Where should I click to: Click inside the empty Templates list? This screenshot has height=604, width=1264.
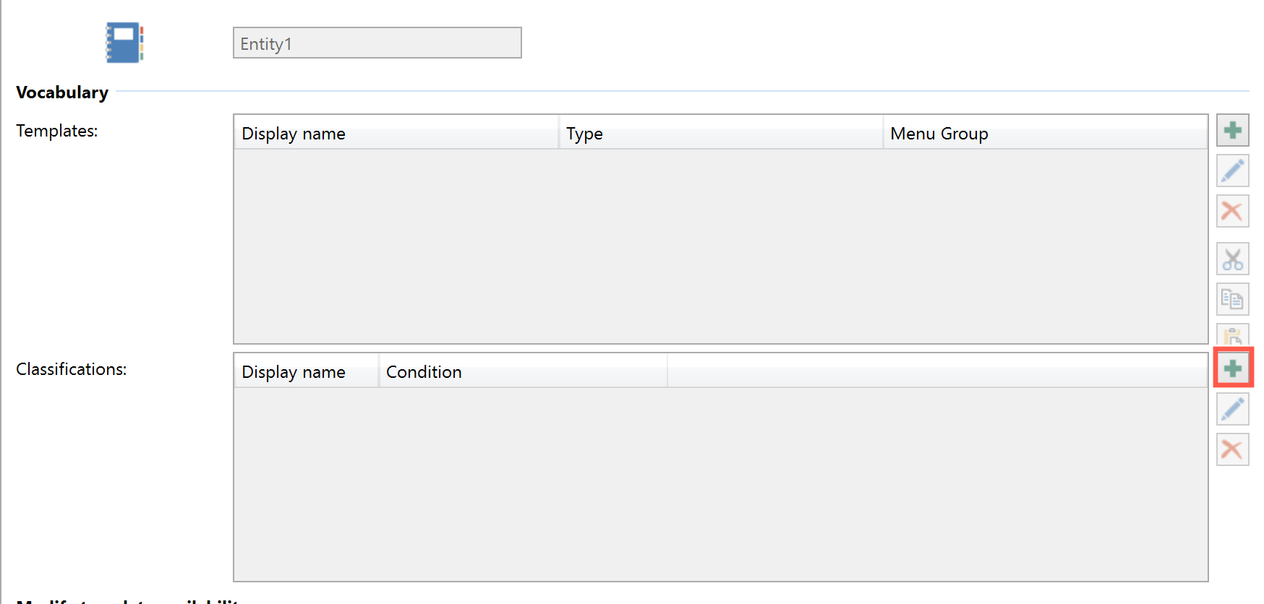coord(720,246)
